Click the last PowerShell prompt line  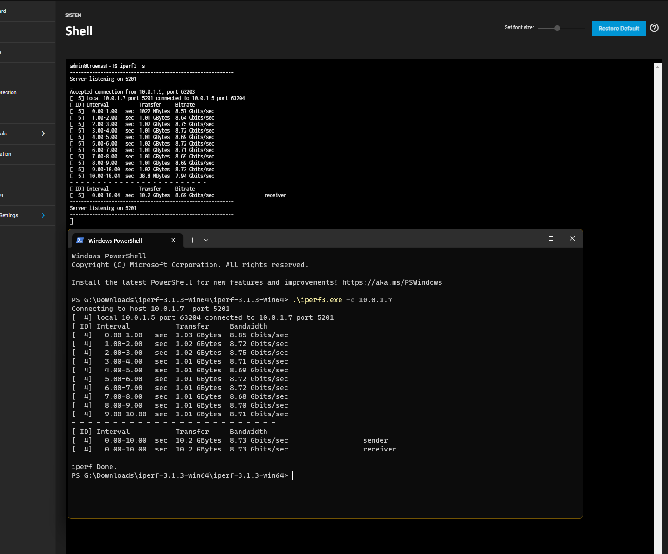tap(180, 475)
